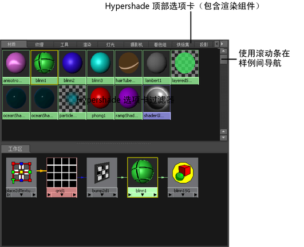Click the grid1 texture node swatch
The height and width of the screenshot is (247, 304).
[x=62, y=172]
